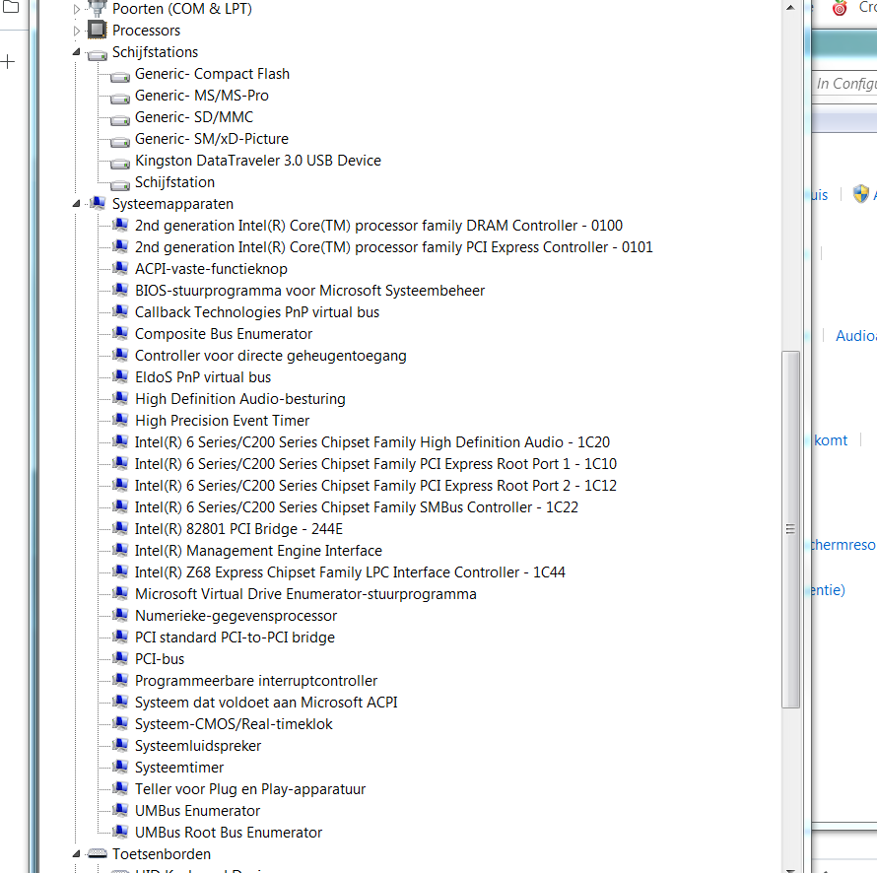Click the vertical scrollbar thumb
Viewport: 877px width, 873px height.
(x=790, y=528)
